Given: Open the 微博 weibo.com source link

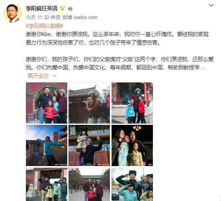Looking at the screenshot, I should (x=80, y=17).
